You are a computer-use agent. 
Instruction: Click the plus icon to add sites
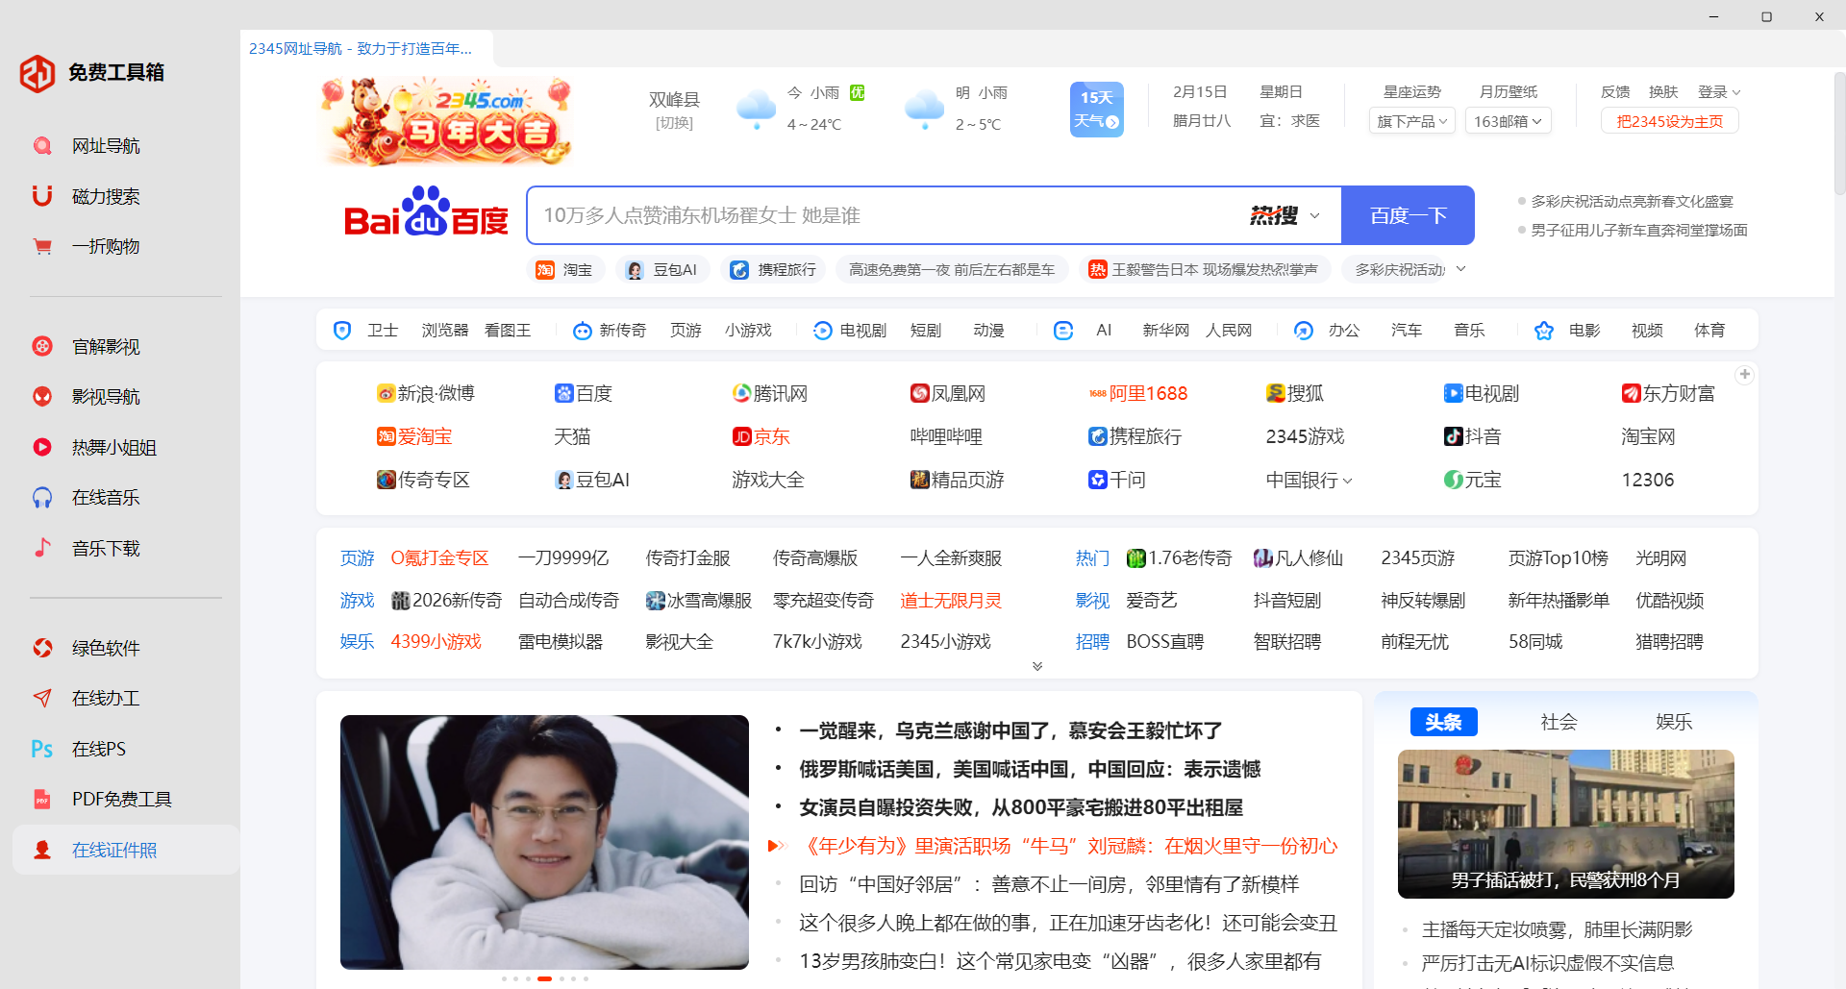[1744, 375]
